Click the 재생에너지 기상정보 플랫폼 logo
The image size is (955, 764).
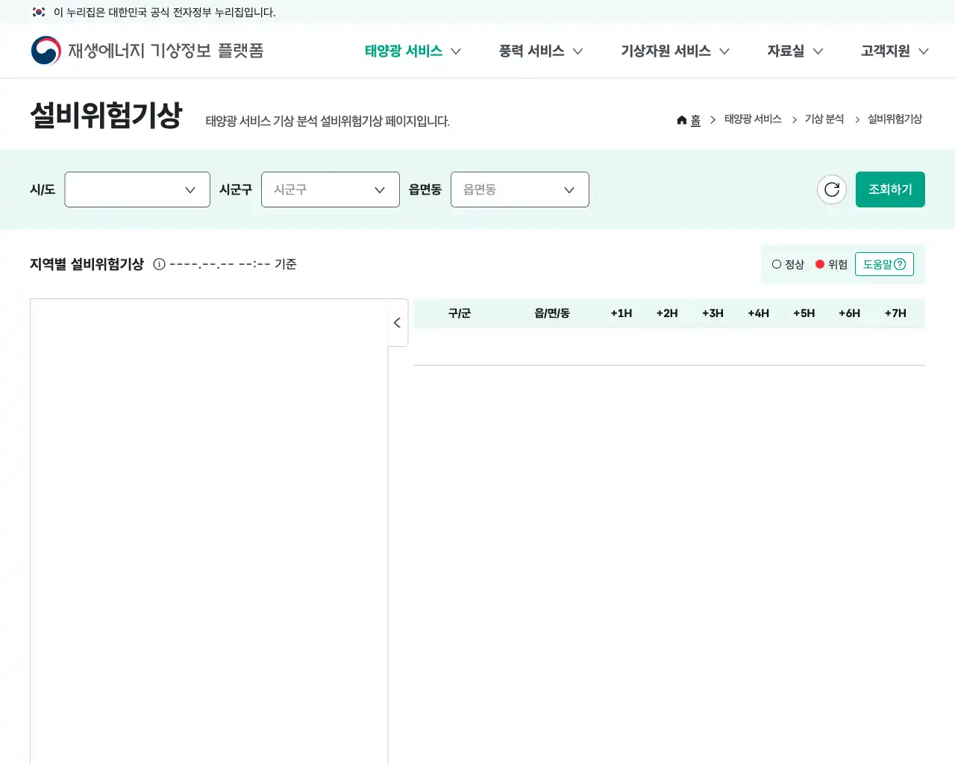click(x=146, y=50)
